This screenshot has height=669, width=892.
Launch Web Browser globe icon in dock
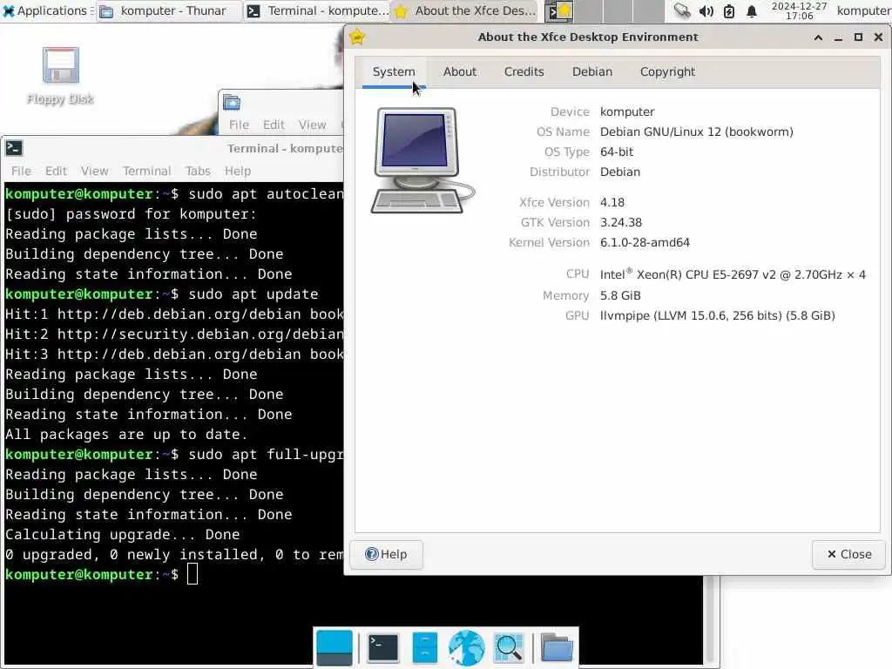click(467, 647)
